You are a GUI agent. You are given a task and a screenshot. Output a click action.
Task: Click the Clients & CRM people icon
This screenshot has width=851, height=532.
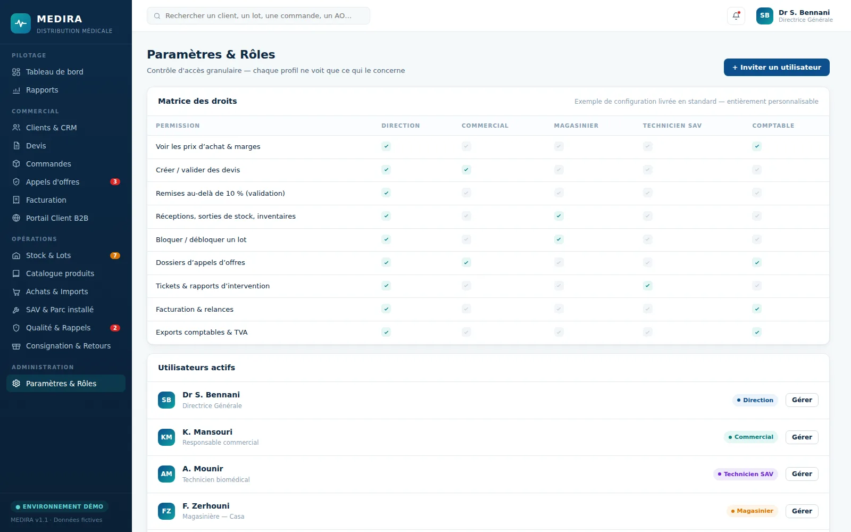[x=16, y=128]
